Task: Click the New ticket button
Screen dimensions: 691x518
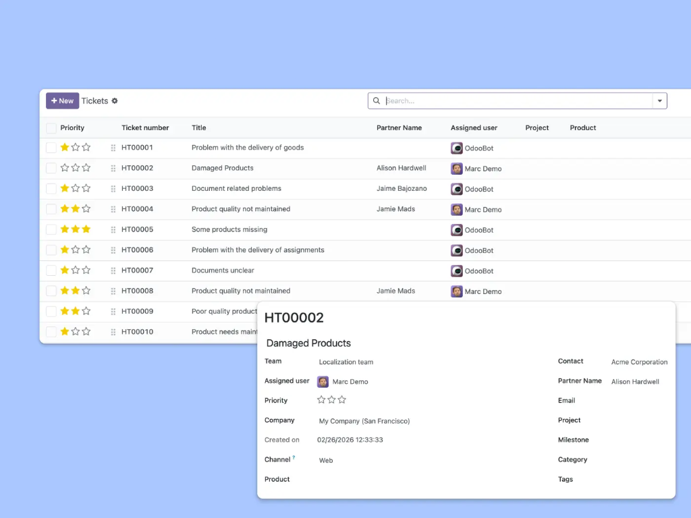Action: coord(62,101)
